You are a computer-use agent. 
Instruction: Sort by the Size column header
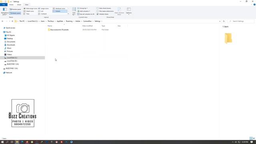tap(119, 26)
